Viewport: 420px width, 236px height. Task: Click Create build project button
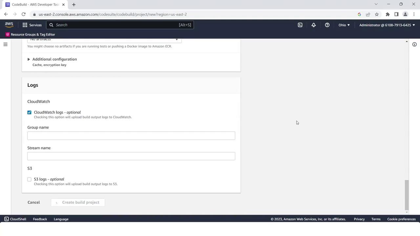coord(78,202)
